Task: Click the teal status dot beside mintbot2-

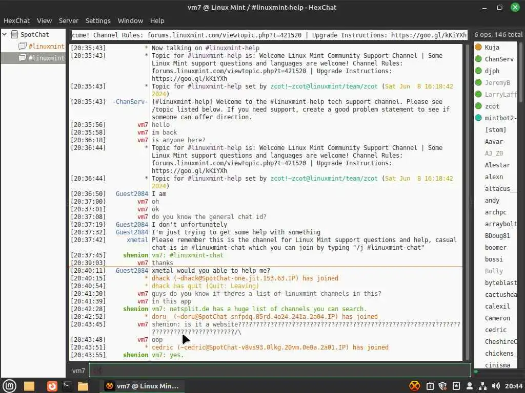Action: click(478, 118)
